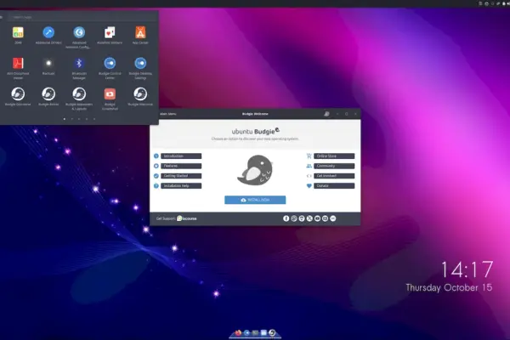Viewport: 510px width, 340px height.
Task: Click the Search Apps field
Action: [x=80, y=17]
